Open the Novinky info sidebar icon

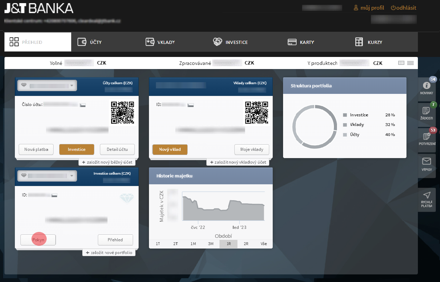click(427, 86)
